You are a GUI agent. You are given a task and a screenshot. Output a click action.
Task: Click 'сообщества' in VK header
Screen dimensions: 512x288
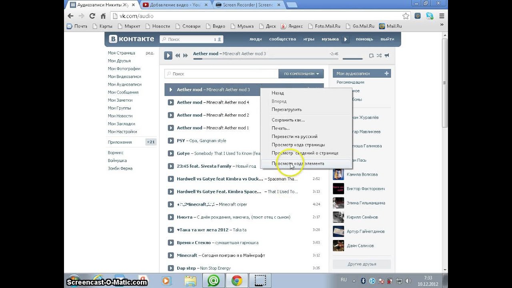pyautogui.click(x=282, y=39)
